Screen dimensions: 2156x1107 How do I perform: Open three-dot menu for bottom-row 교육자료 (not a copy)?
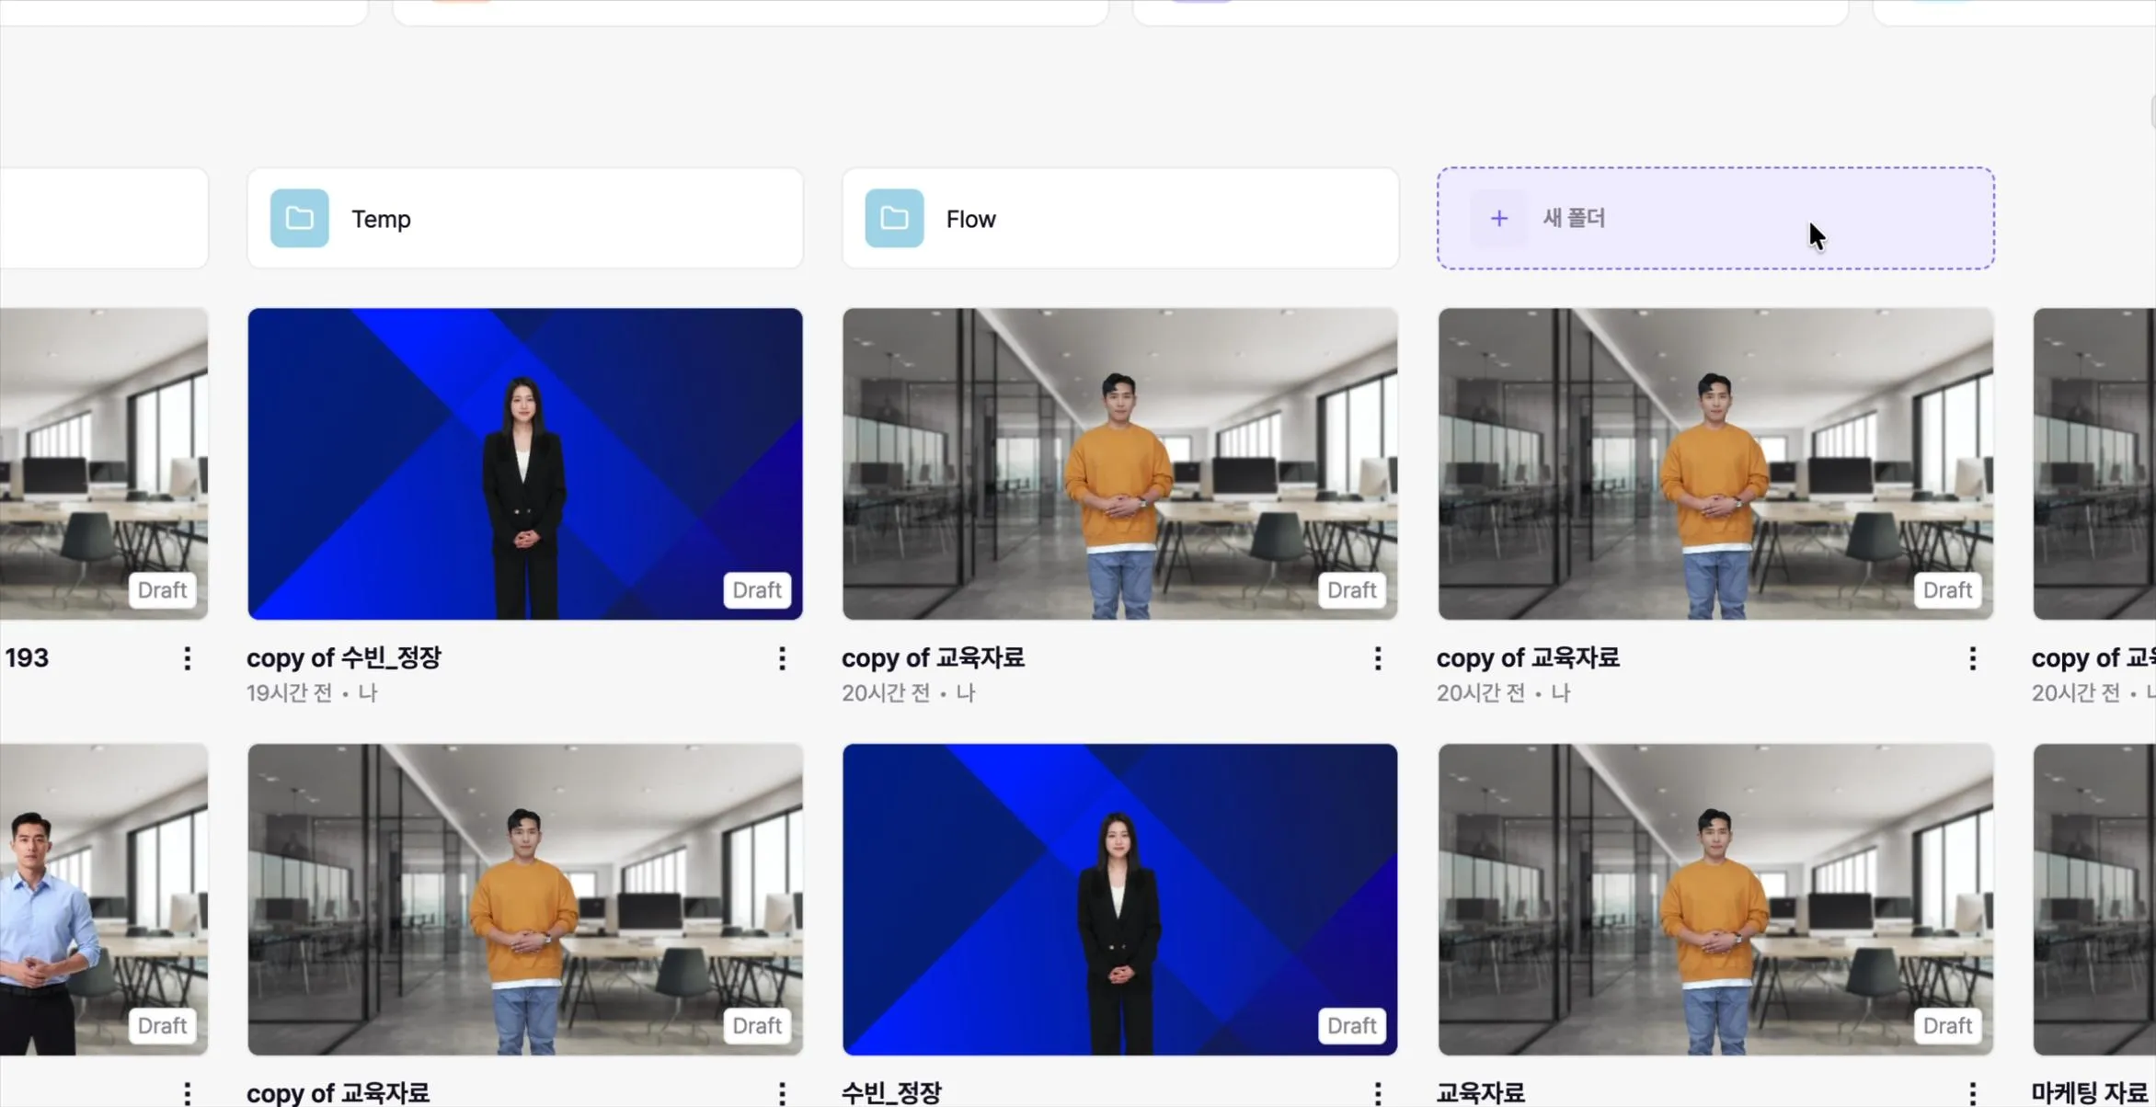pos(1972,1093)
